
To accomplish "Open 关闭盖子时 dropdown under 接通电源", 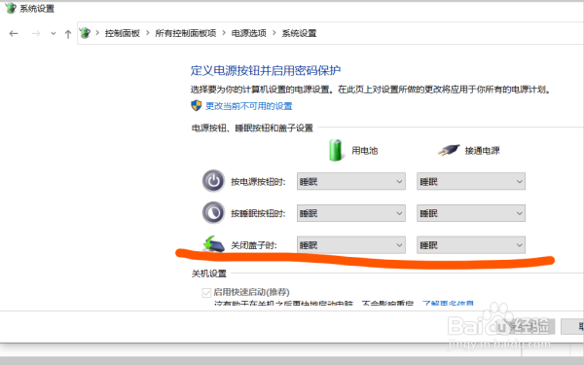I will [471, 245].
